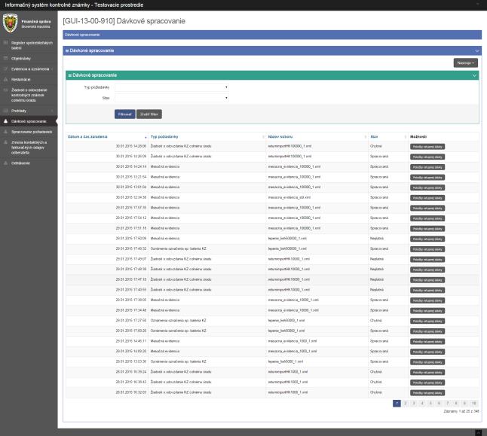Click the Spracovanie požiadaviek sidebar icon
Screen dimensions: 487x436
[5, 132]
